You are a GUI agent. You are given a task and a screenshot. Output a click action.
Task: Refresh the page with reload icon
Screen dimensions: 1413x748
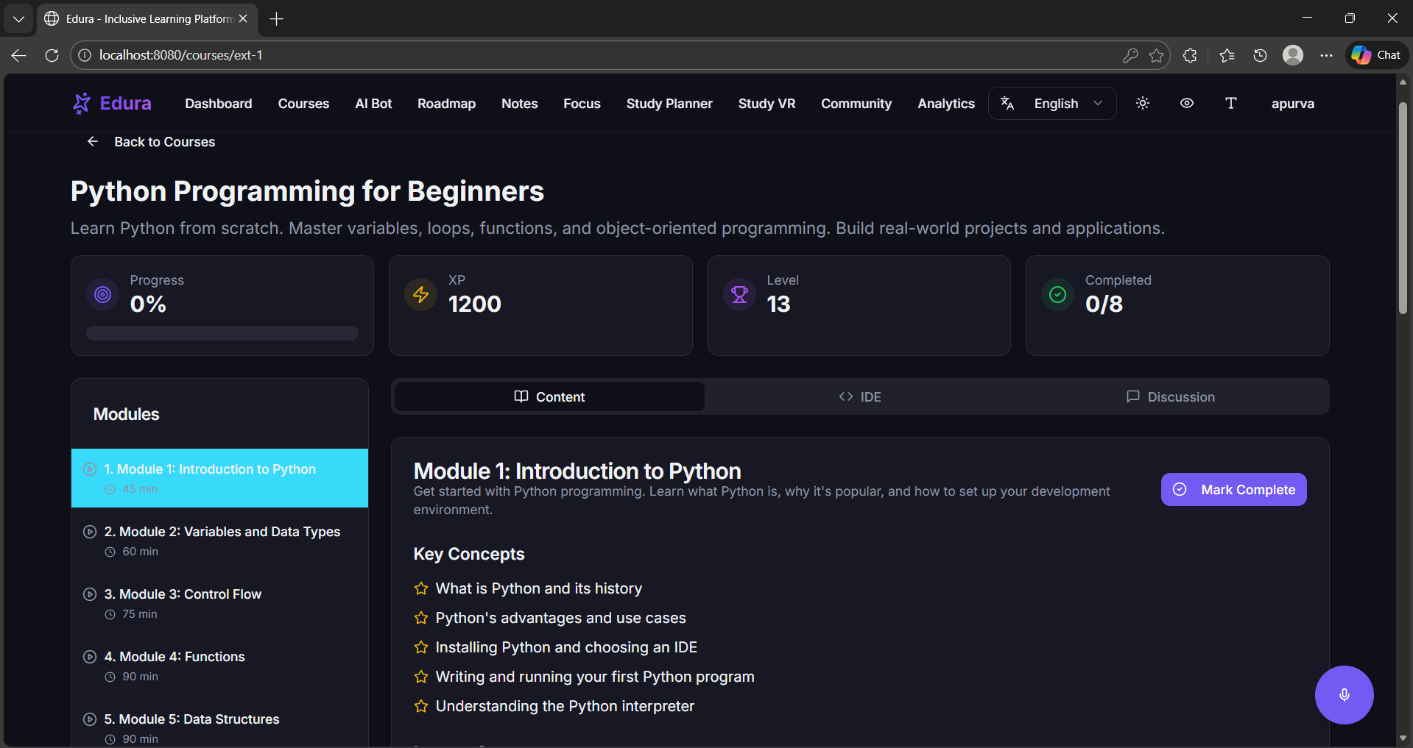coord(52,55)
